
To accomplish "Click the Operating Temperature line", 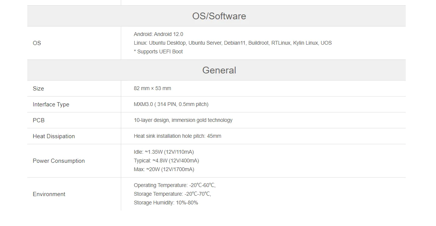I will pos(174,185).
